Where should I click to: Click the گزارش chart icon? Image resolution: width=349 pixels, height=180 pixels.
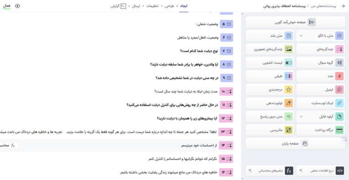(123, 6)
